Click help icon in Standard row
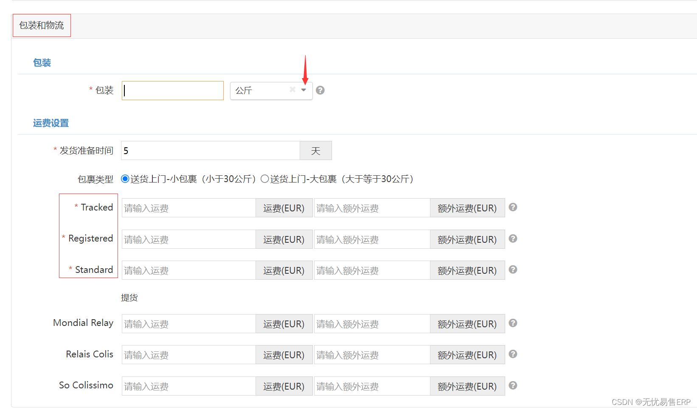 513,270
